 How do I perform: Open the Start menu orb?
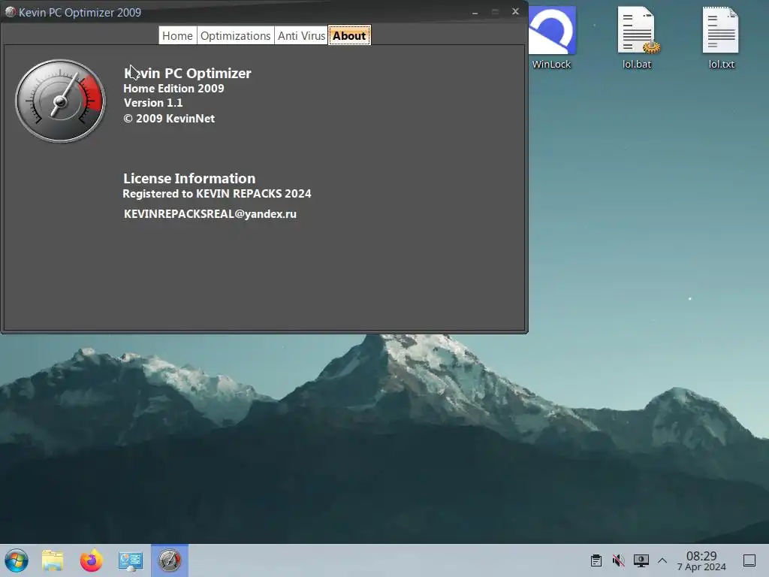coord(17,560)
